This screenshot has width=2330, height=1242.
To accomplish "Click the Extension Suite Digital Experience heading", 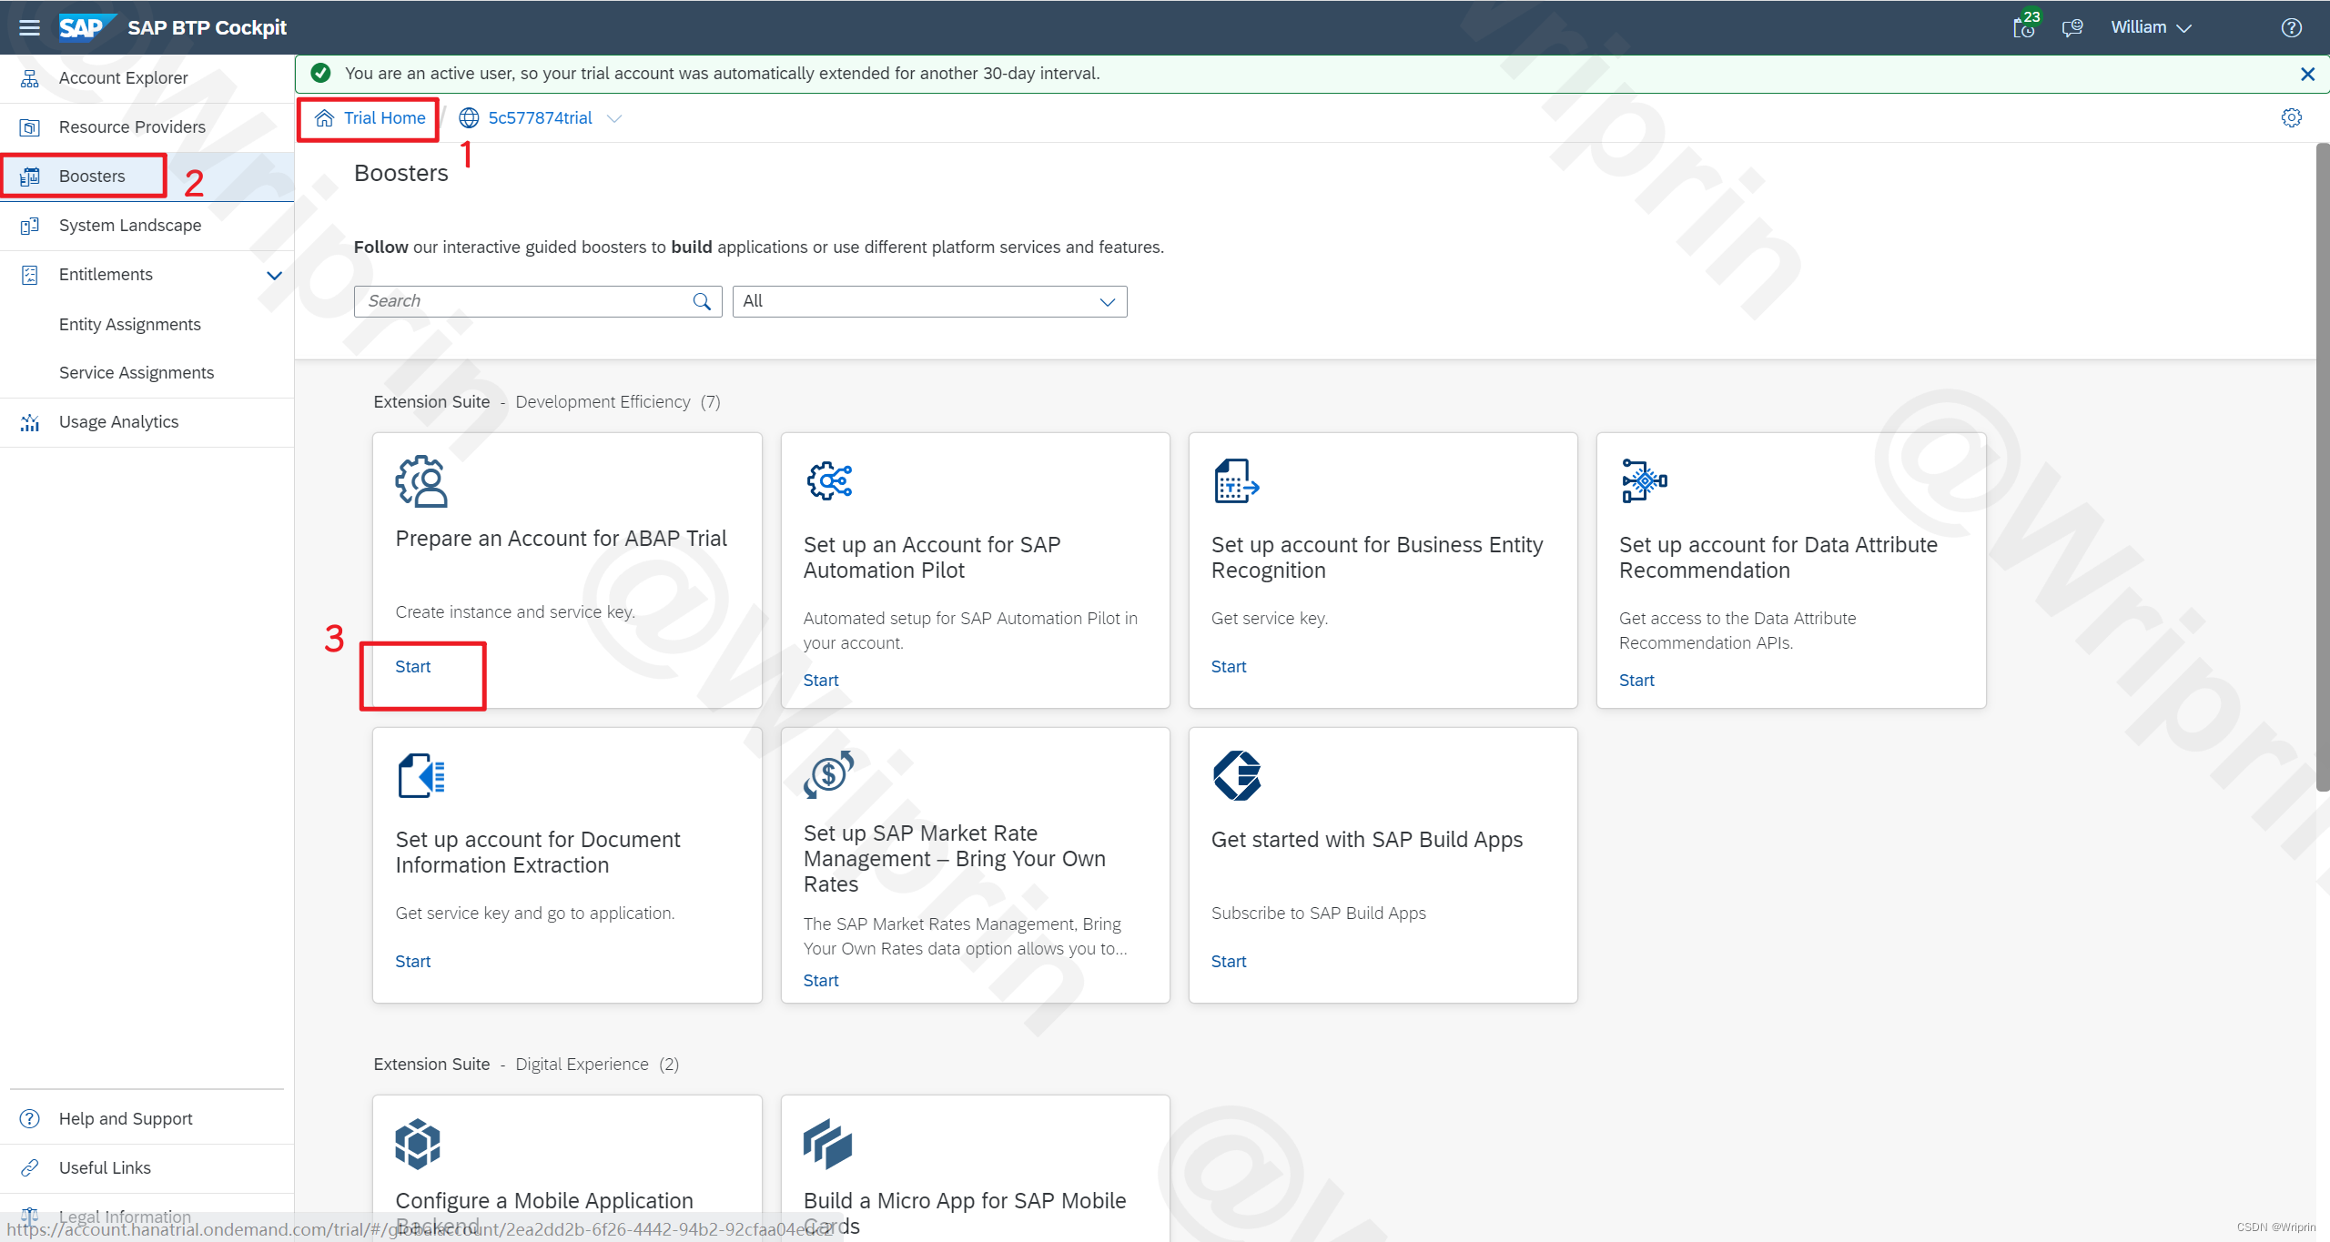I will [525, 1065].
